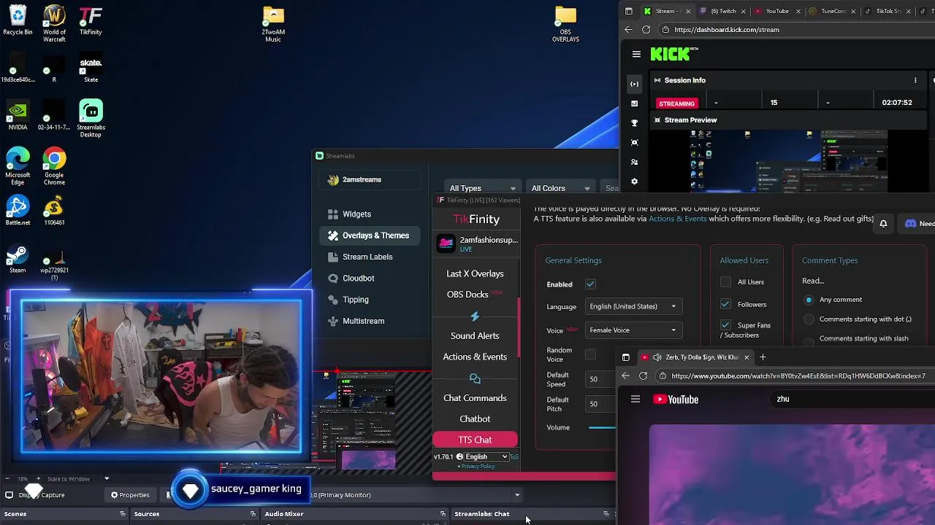Click the Default Speed value field
The image size is (935, 525).
[600, 379]
